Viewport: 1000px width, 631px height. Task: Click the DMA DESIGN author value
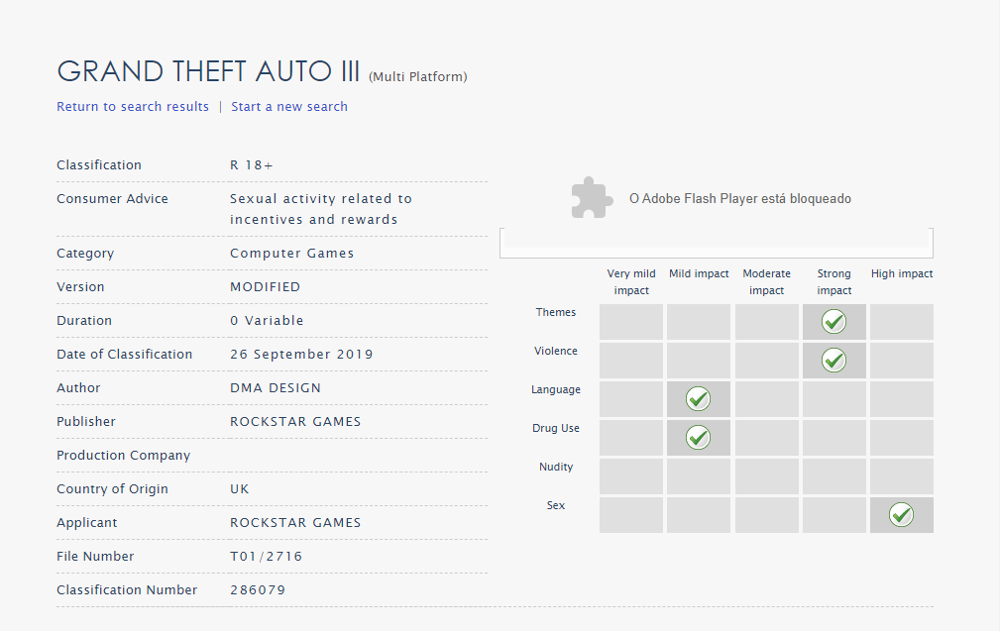276,388
